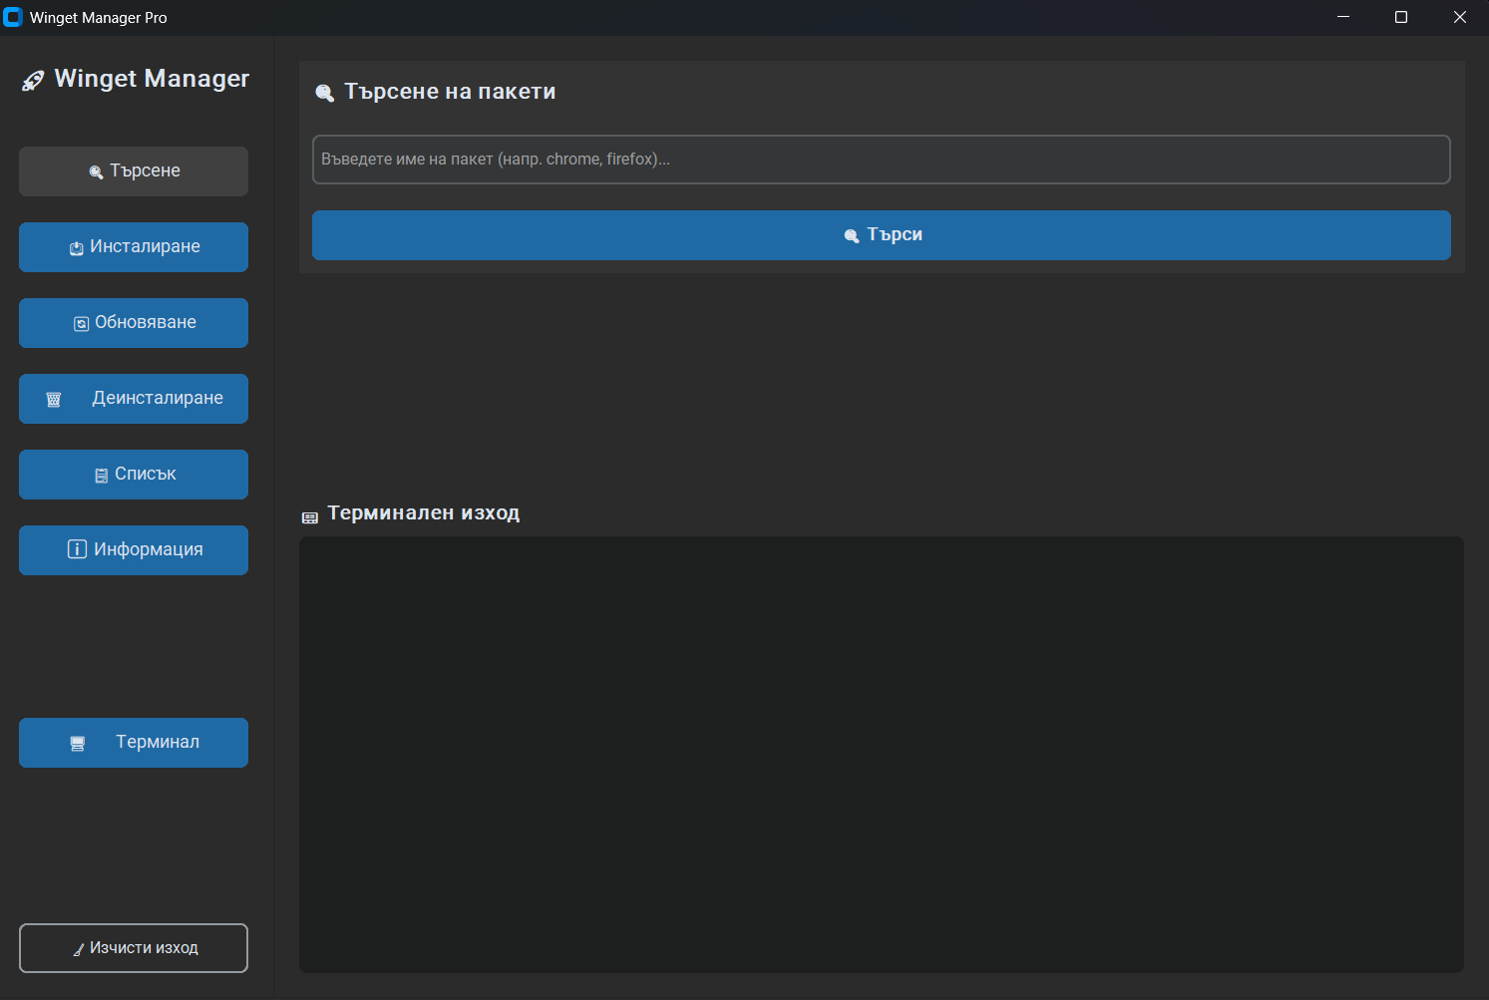Click the keyboard icon beside Терминален изход
The image size is (1489, 1000).
(310, 517)
